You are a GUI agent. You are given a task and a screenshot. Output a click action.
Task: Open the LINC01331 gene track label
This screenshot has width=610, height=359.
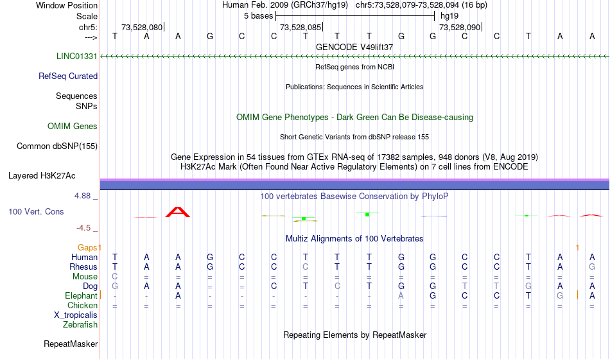76,56
